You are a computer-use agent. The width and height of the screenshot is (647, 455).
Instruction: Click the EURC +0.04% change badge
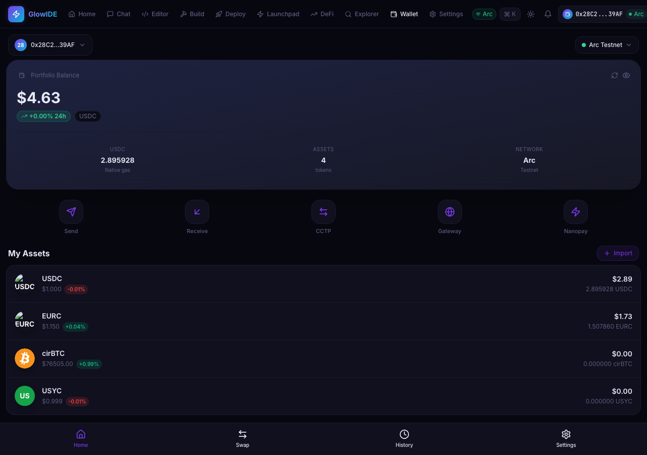(75, 327)
